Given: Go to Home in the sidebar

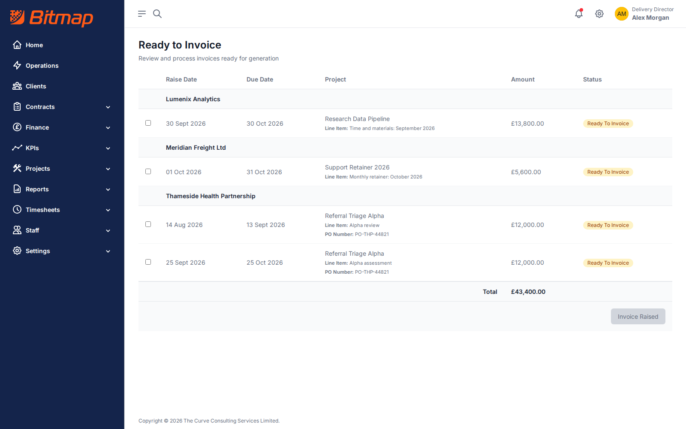Looking at the screenshot, I should pyautogui.click(x=34, y=45).
